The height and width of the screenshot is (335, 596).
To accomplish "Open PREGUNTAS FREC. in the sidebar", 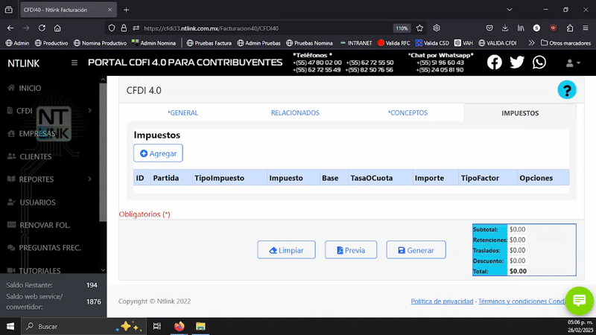I will (44, 248).
